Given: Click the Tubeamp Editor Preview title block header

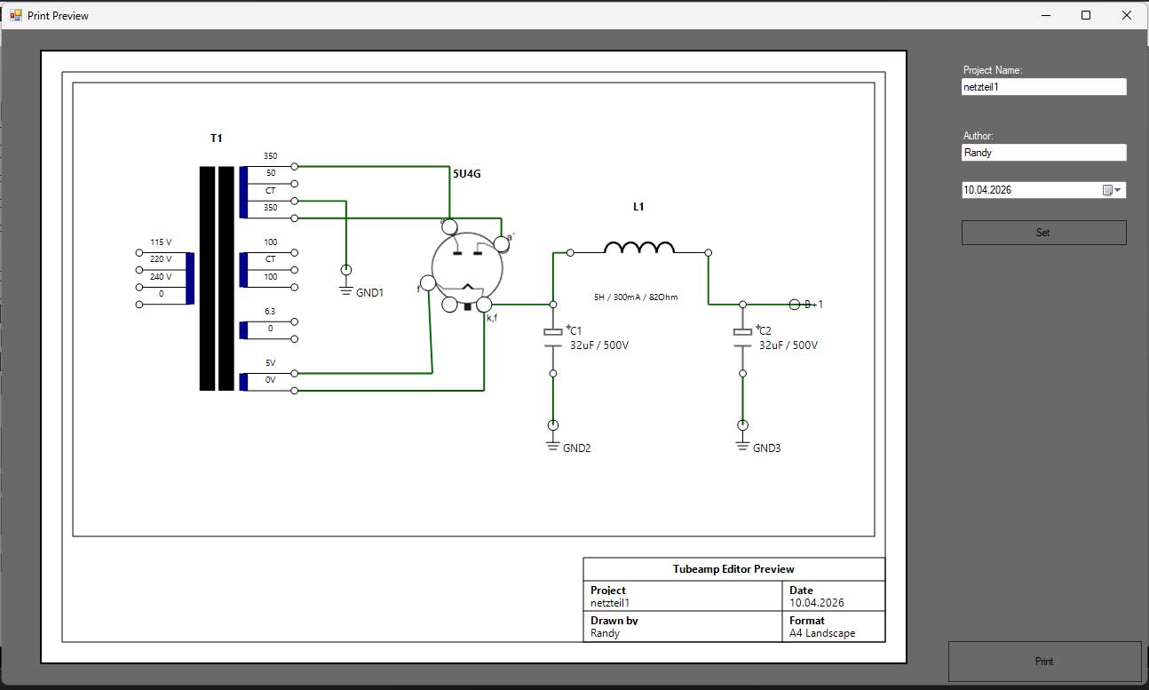Looking at the screenshot, I should click(733, 569).
